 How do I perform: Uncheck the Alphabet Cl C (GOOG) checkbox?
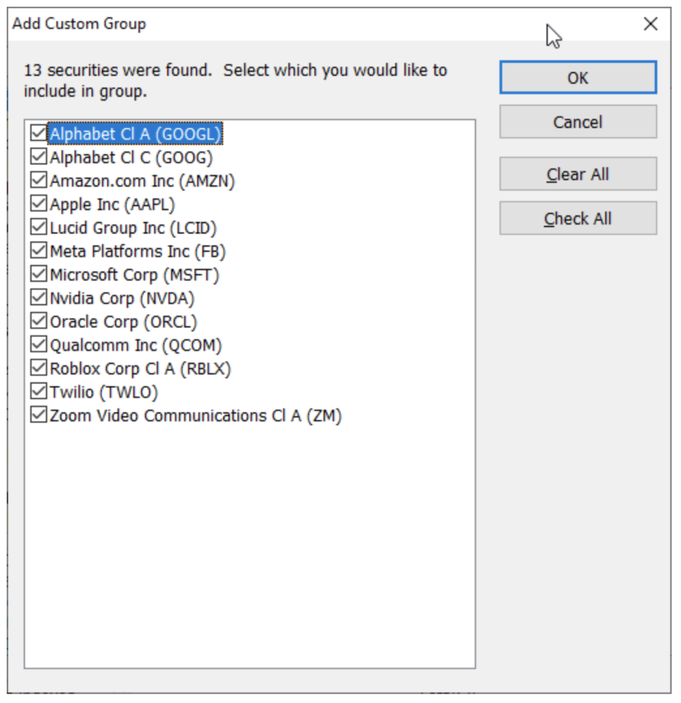click(38, 157)
